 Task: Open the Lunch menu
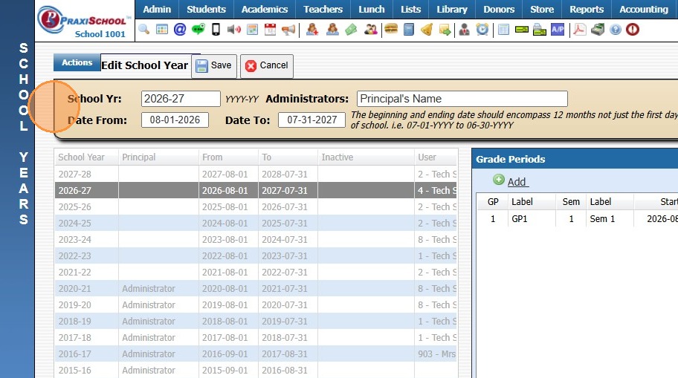click(372, 9)
